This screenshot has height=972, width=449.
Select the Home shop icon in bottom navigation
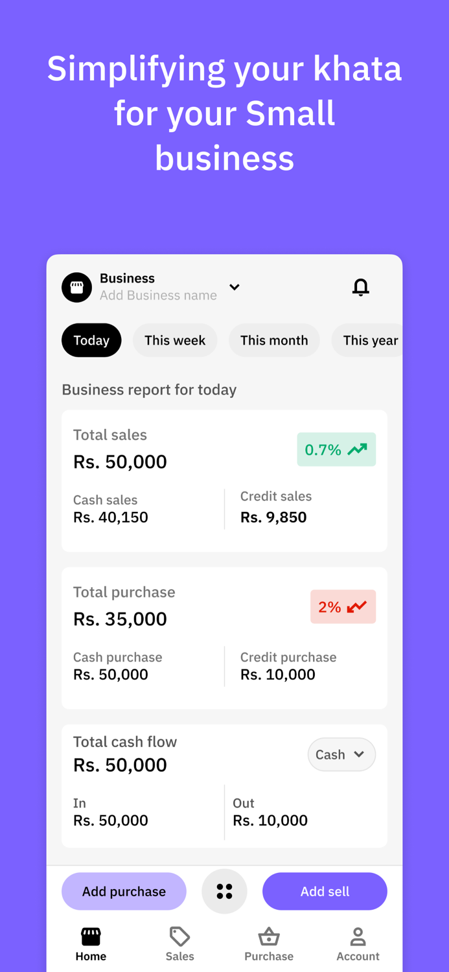pos(90,936)
